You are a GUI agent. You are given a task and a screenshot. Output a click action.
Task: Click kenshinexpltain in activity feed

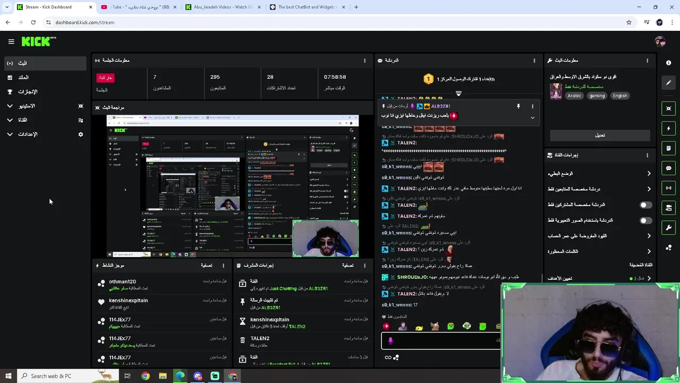coord(129,301)
